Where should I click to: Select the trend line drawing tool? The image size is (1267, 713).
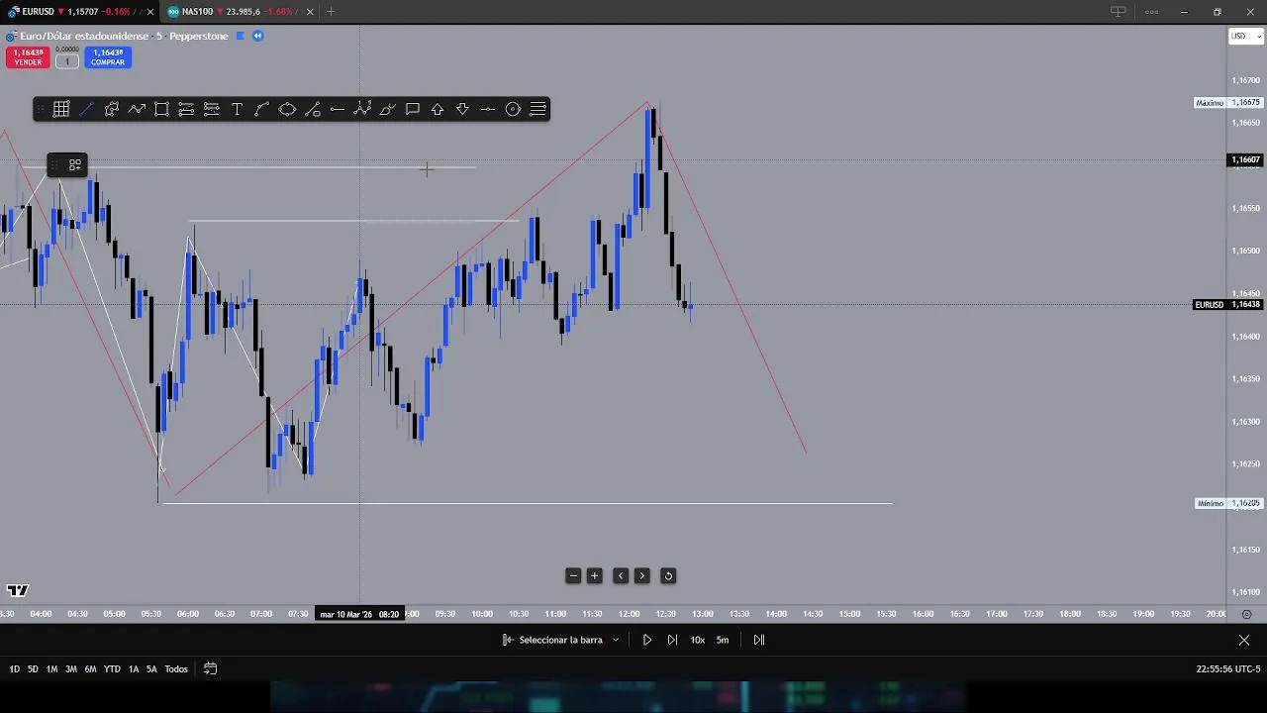click(x=86, y=109)
